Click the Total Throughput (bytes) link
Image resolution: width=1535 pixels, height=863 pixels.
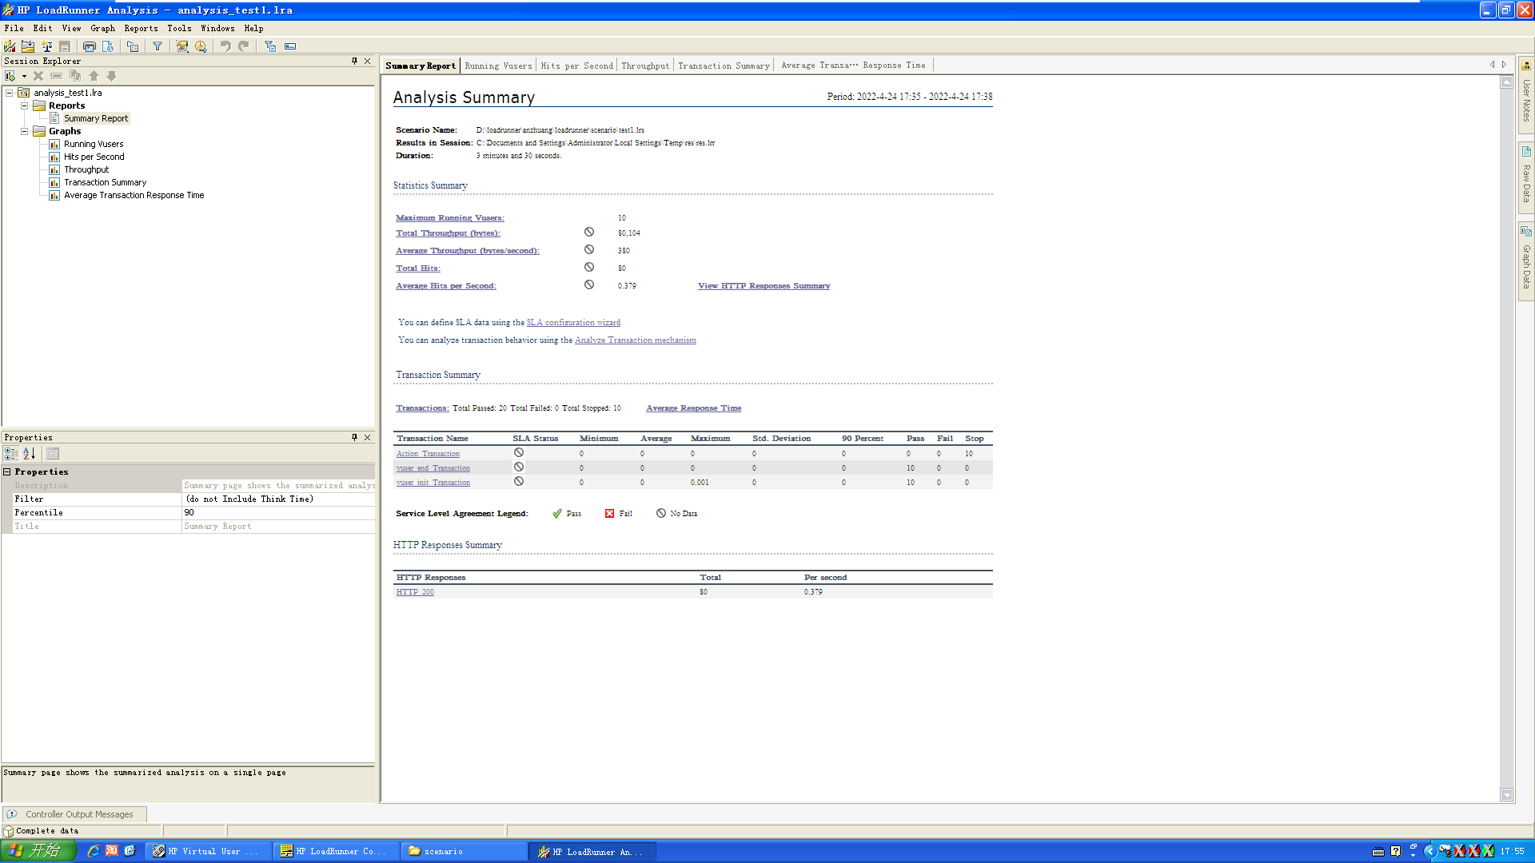448,233
